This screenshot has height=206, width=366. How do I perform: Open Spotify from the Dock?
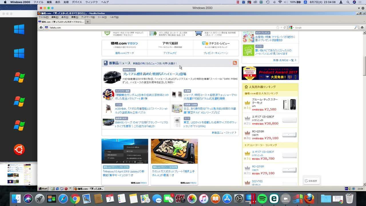262,199
